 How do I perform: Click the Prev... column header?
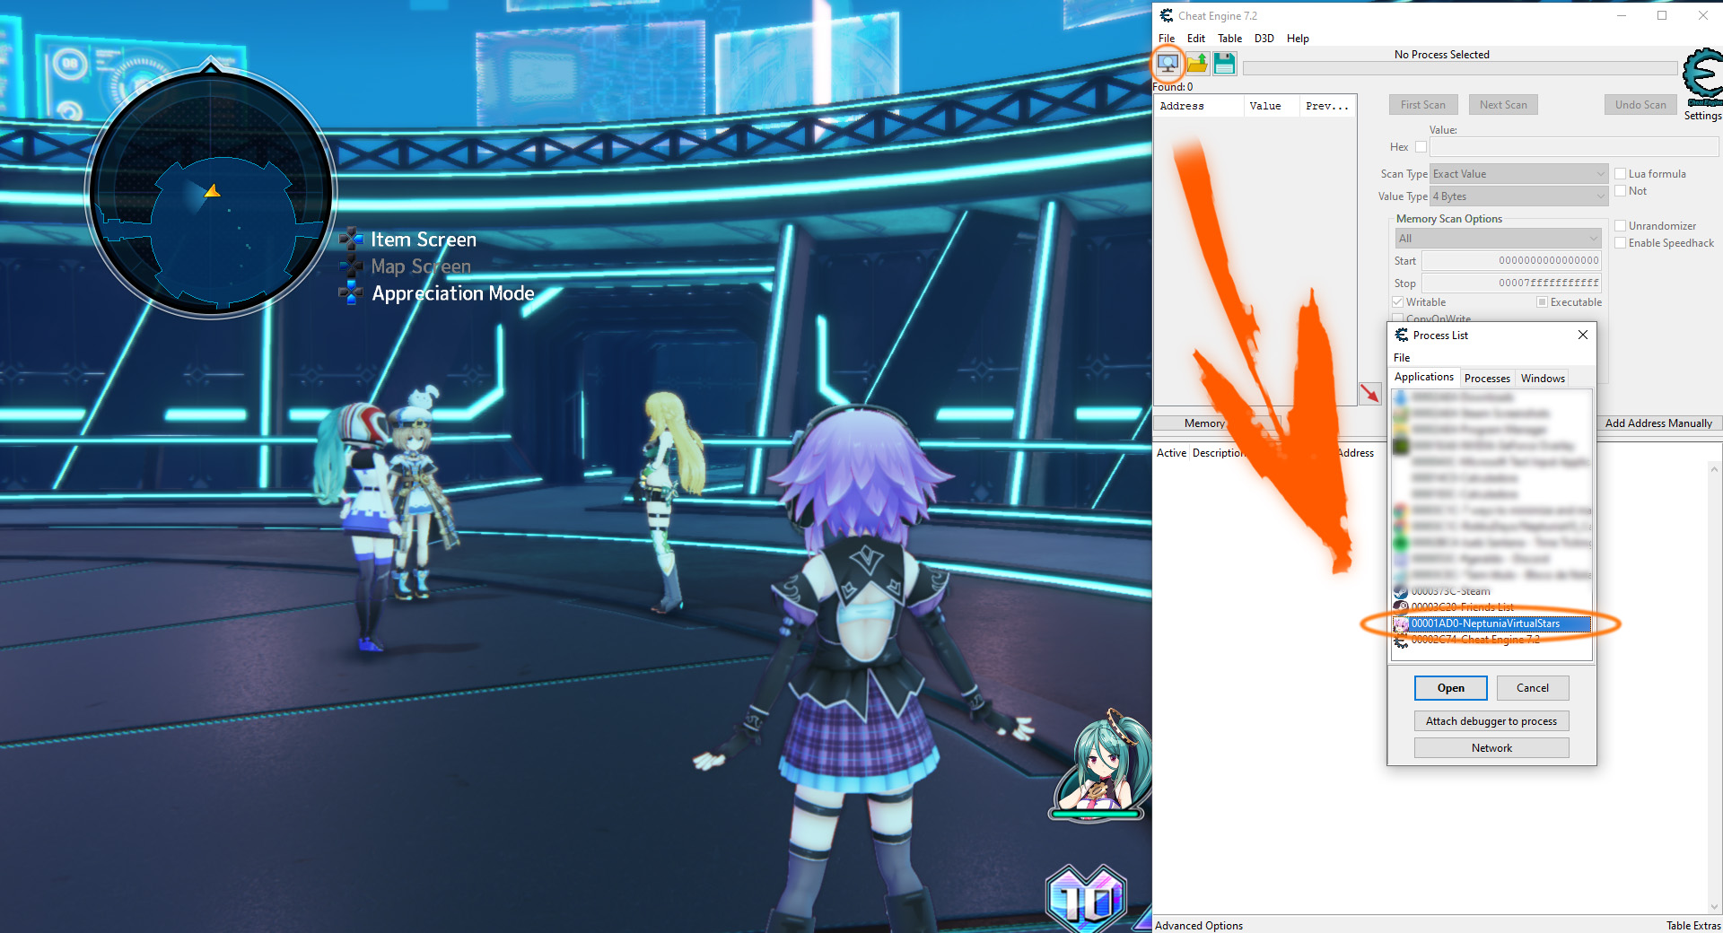1327,106
